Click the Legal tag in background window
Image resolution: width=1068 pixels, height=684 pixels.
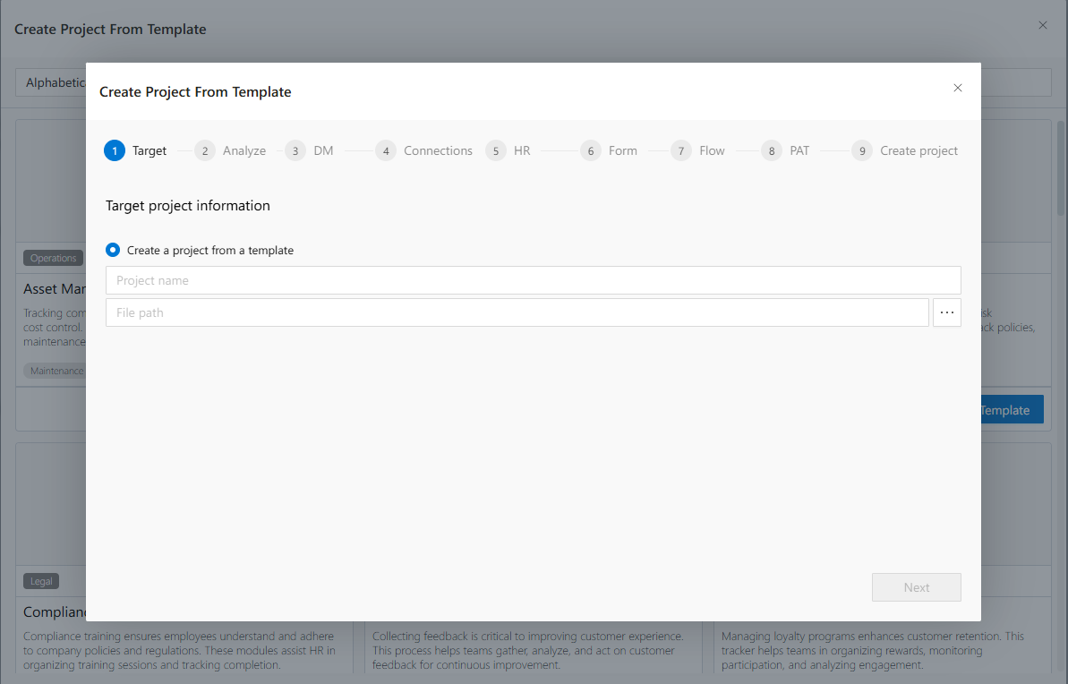41,581
